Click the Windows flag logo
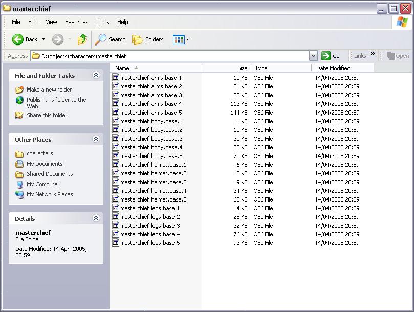This screenshot has width=414, height=312. point(402,22)
